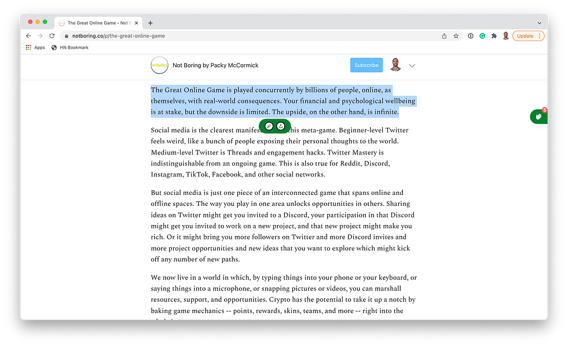This screenshot has height=347, width=568.
Task: Expand the tab search chevron
Action: [540, 23]
